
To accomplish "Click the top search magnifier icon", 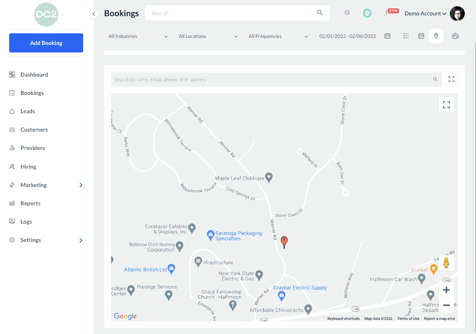I will pos(320,12).
